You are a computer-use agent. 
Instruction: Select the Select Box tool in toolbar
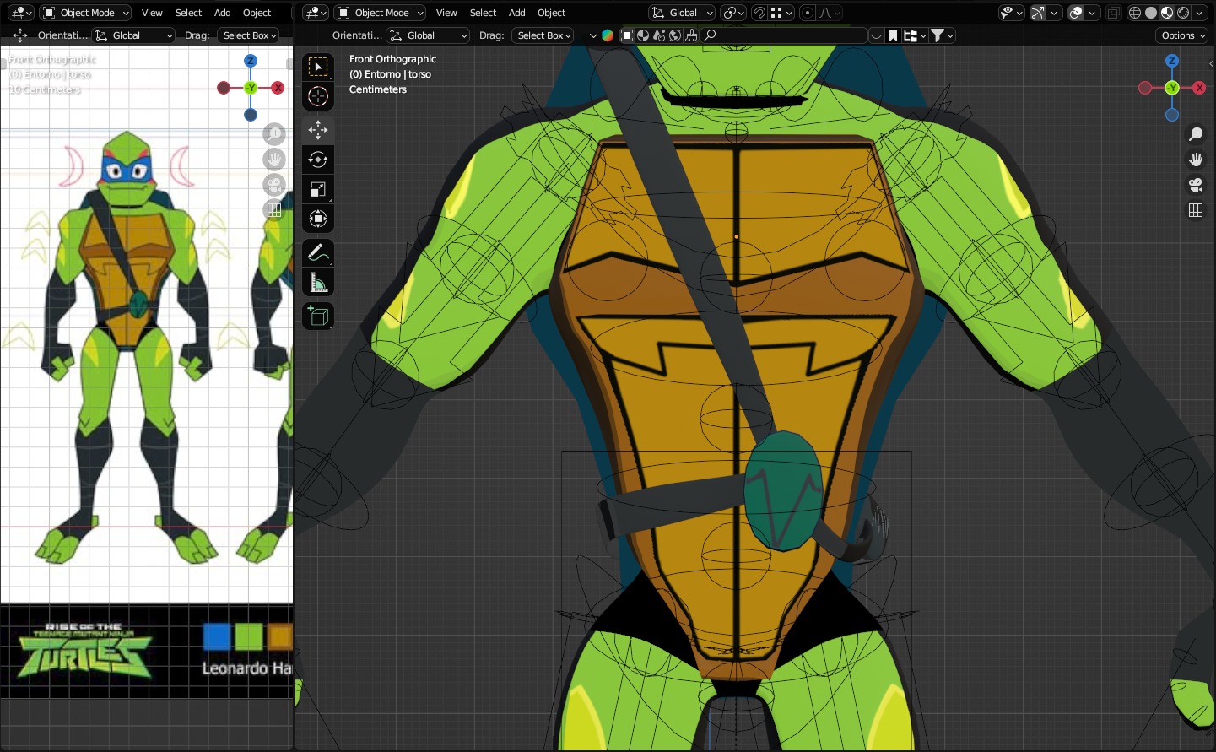(318, 67)
